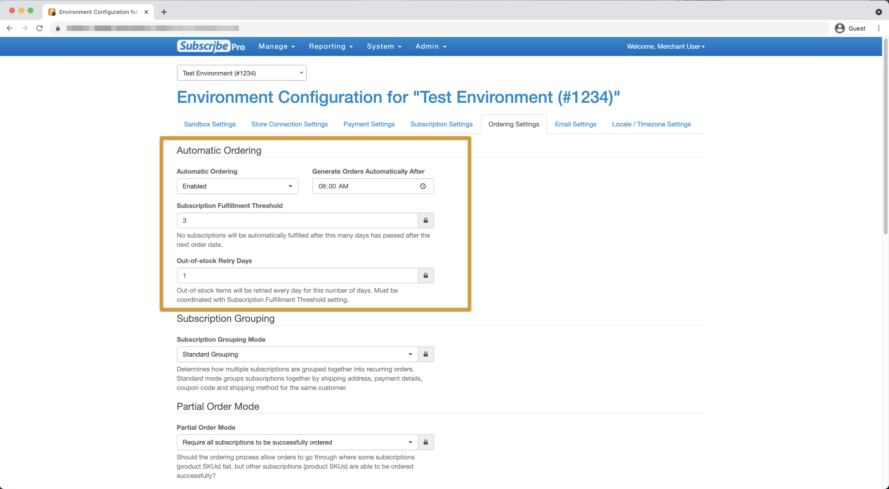Switch to the Email Settings tab
The width and height of the screenshot is (889, 489).
[576, 124]
